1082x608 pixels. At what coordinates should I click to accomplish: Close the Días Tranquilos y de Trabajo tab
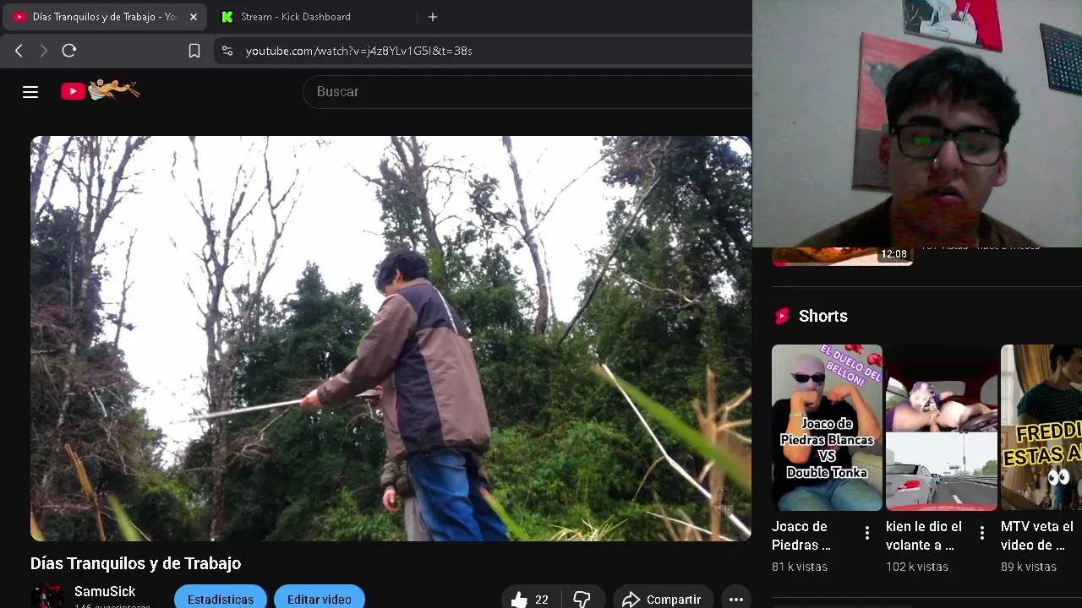coord(194,17)
